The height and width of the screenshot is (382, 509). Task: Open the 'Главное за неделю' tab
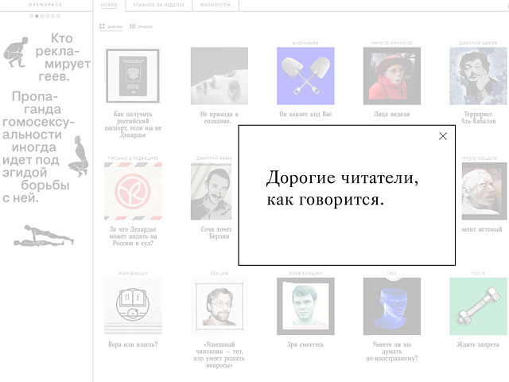tap(157, 6)
